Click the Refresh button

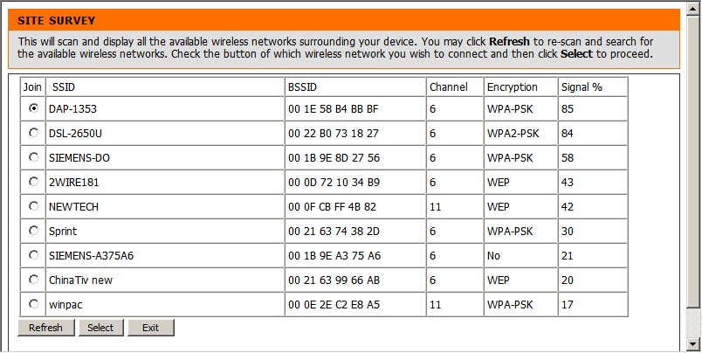(x=45, y=328)
